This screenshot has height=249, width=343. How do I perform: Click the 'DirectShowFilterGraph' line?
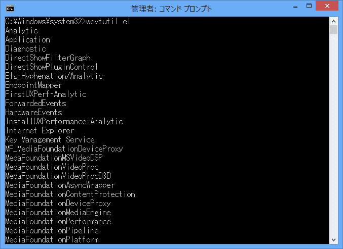(x=48, y=58)
